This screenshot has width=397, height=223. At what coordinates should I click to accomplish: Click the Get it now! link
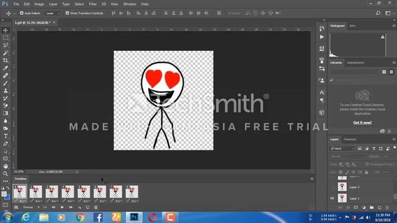click(362, 123)
